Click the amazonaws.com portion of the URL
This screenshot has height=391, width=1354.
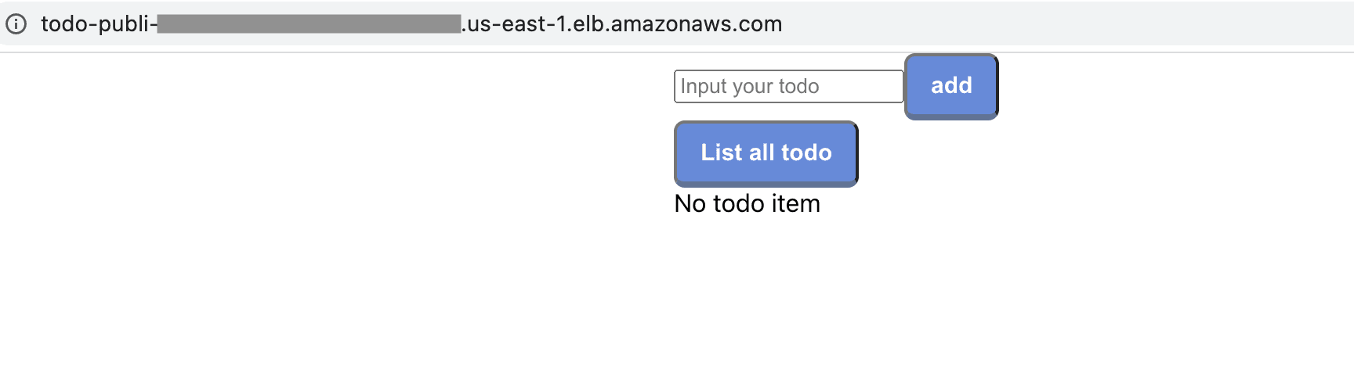(x=696, y=24)
